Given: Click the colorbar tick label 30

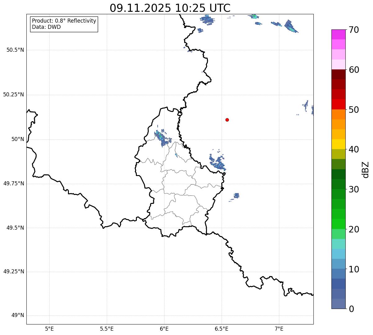Looking at the screenshot, I should tap(354, 189).
